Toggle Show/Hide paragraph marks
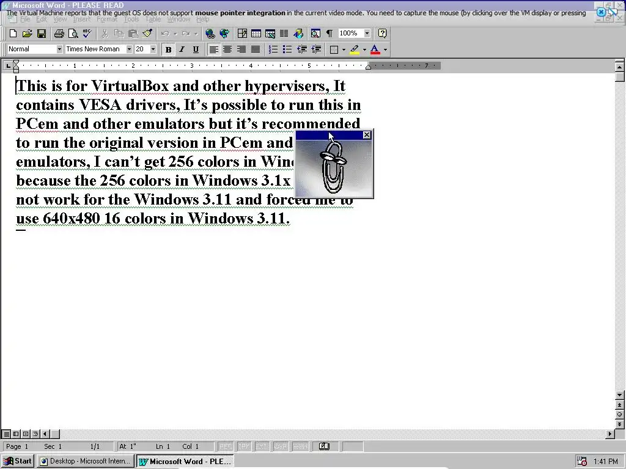 [330, 34]
